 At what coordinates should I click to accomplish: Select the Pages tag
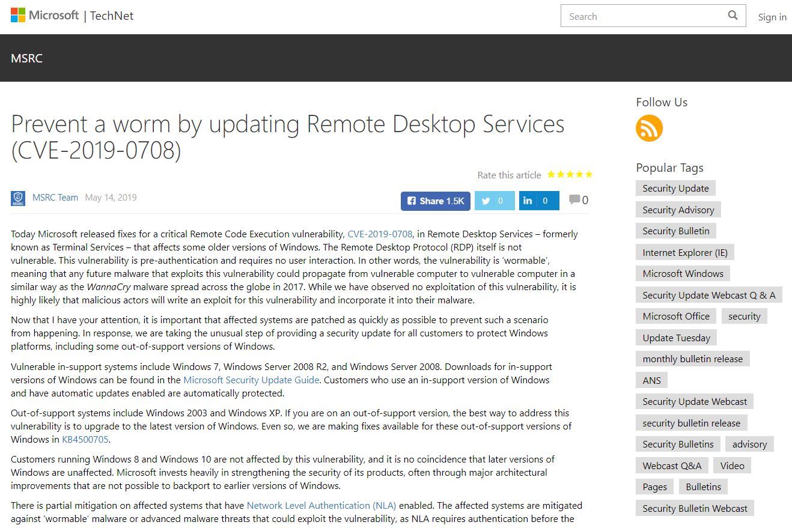pyautogui.click(x=655, y=487)
